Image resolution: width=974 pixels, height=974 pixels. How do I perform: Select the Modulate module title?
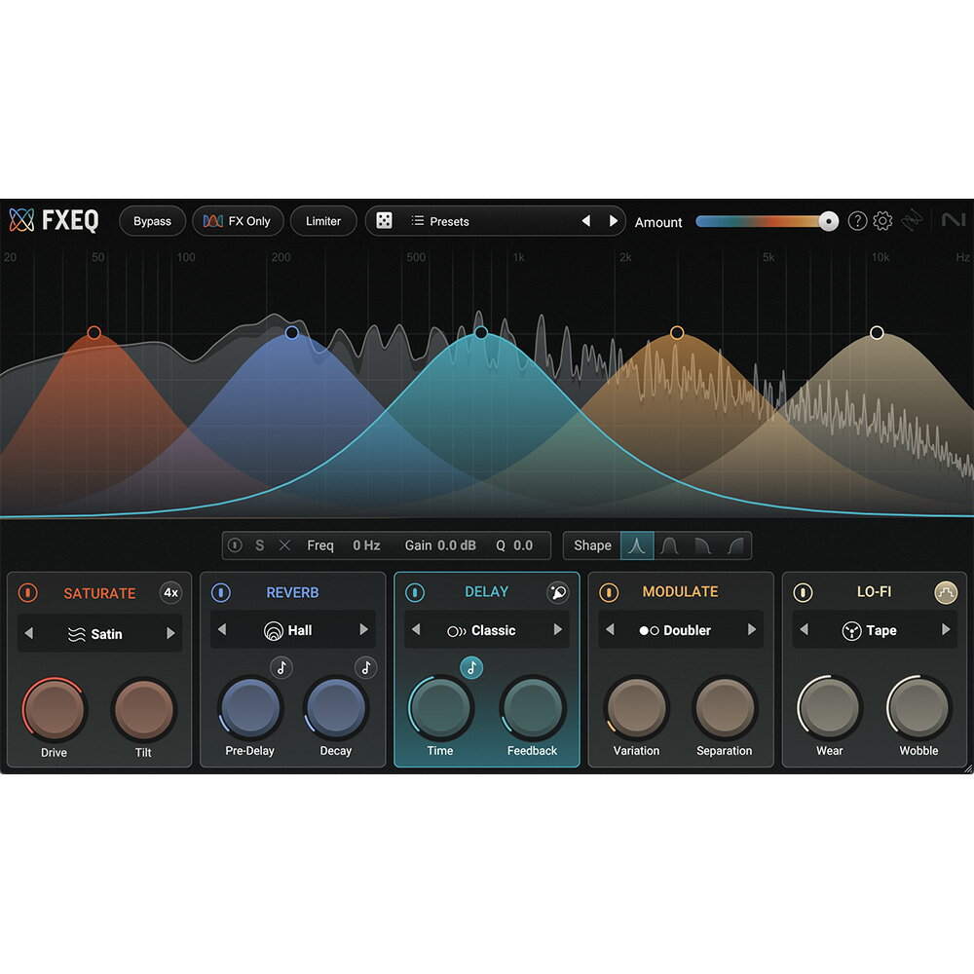coord(680,592)
